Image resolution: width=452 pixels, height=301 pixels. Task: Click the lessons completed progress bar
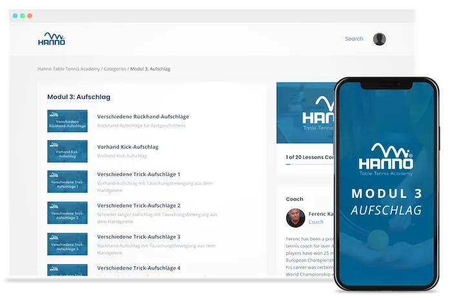(310, 164)
